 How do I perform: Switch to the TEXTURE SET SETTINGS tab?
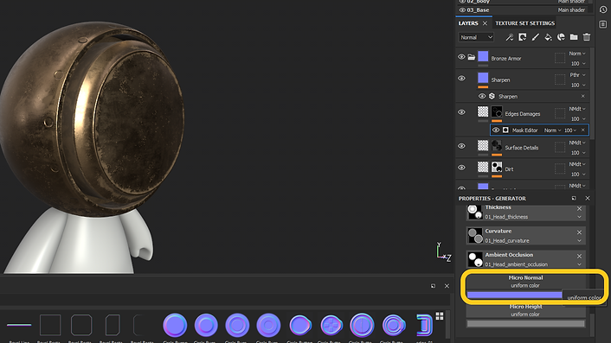[x=524, y=23]
